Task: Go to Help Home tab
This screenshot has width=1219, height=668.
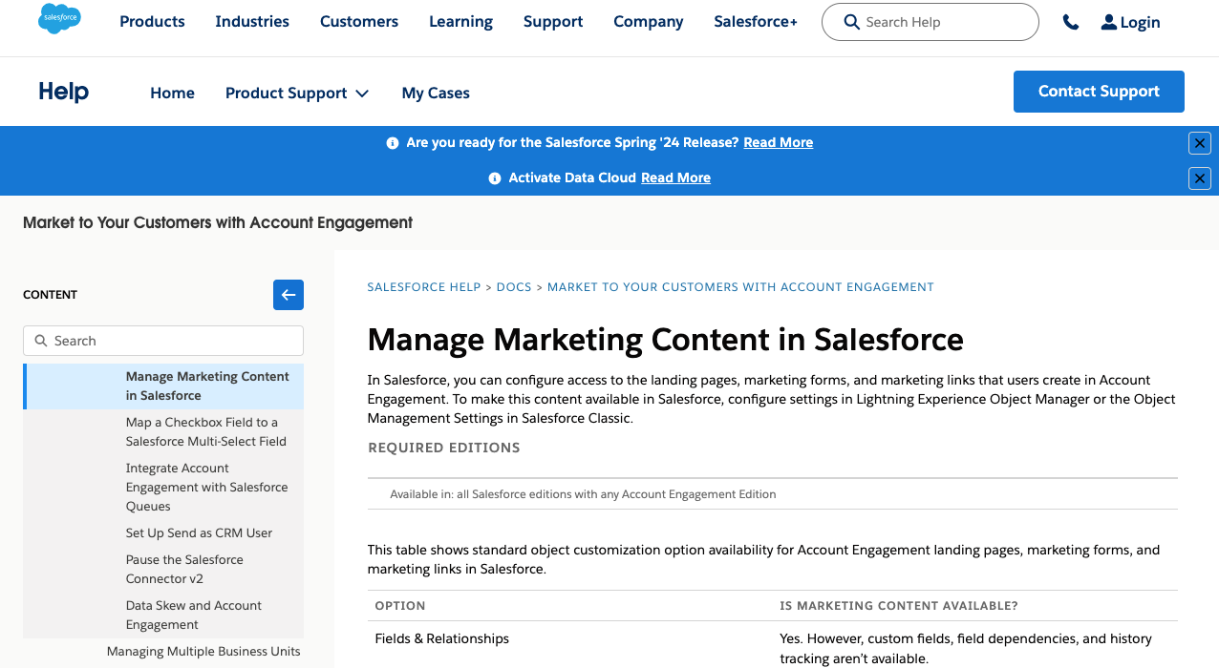Action: [172, 93]
